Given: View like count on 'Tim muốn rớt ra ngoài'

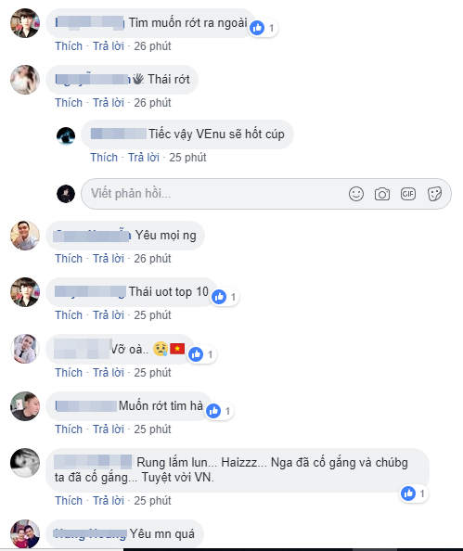Looking at the screenshot, I should pyautogui.click(x=264, y=28).
